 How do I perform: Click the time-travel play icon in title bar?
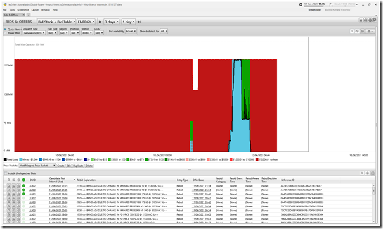pyautogui.click(x=330, y=4)
